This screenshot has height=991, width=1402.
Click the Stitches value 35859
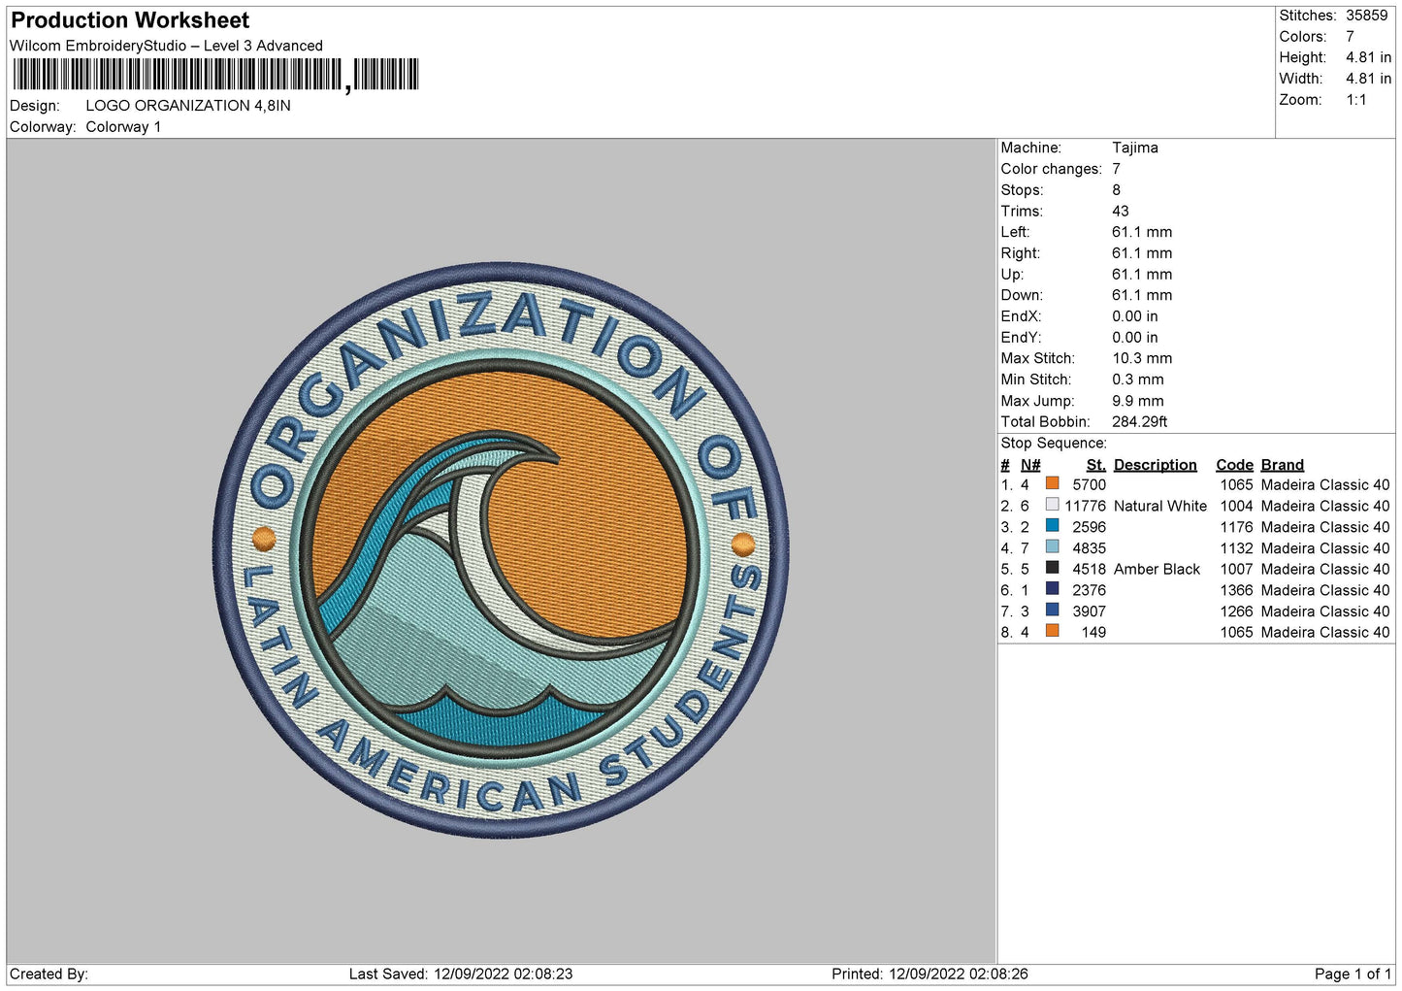tap(1366, 16)
